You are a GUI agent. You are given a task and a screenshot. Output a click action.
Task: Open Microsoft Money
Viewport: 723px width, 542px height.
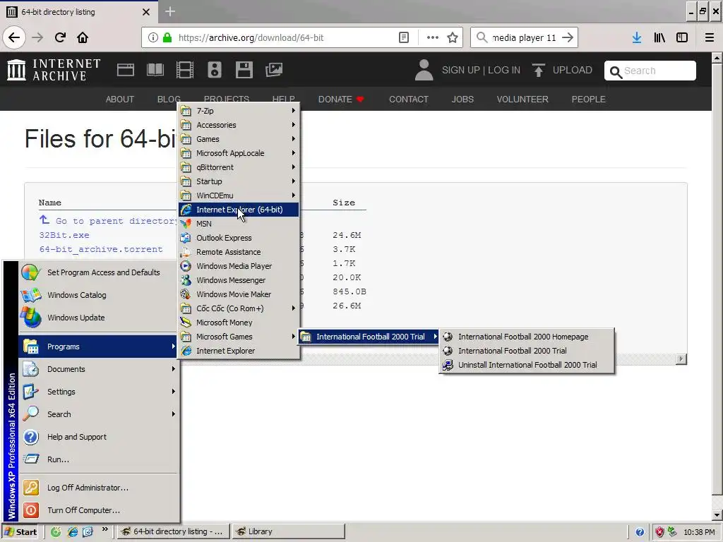click(x=239, y=323)
